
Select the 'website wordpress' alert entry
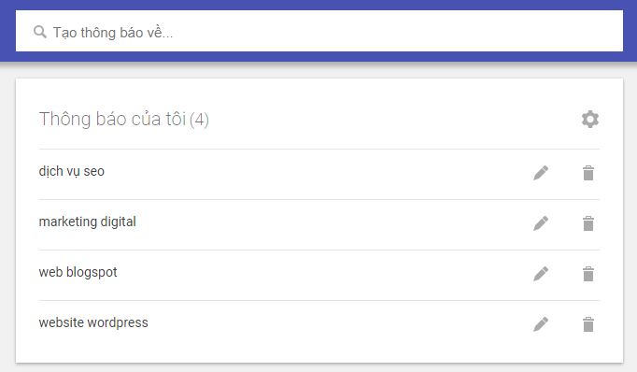click(x=93, y=322)
